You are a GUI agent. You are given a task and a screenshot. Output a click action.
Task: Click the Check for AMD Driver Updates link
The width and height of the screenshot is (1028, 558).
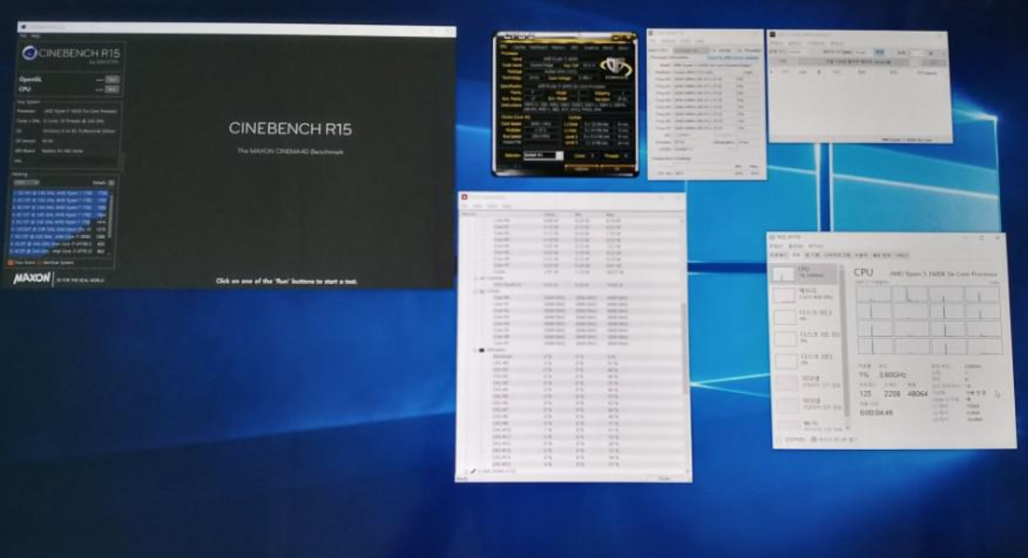[732, 58]
